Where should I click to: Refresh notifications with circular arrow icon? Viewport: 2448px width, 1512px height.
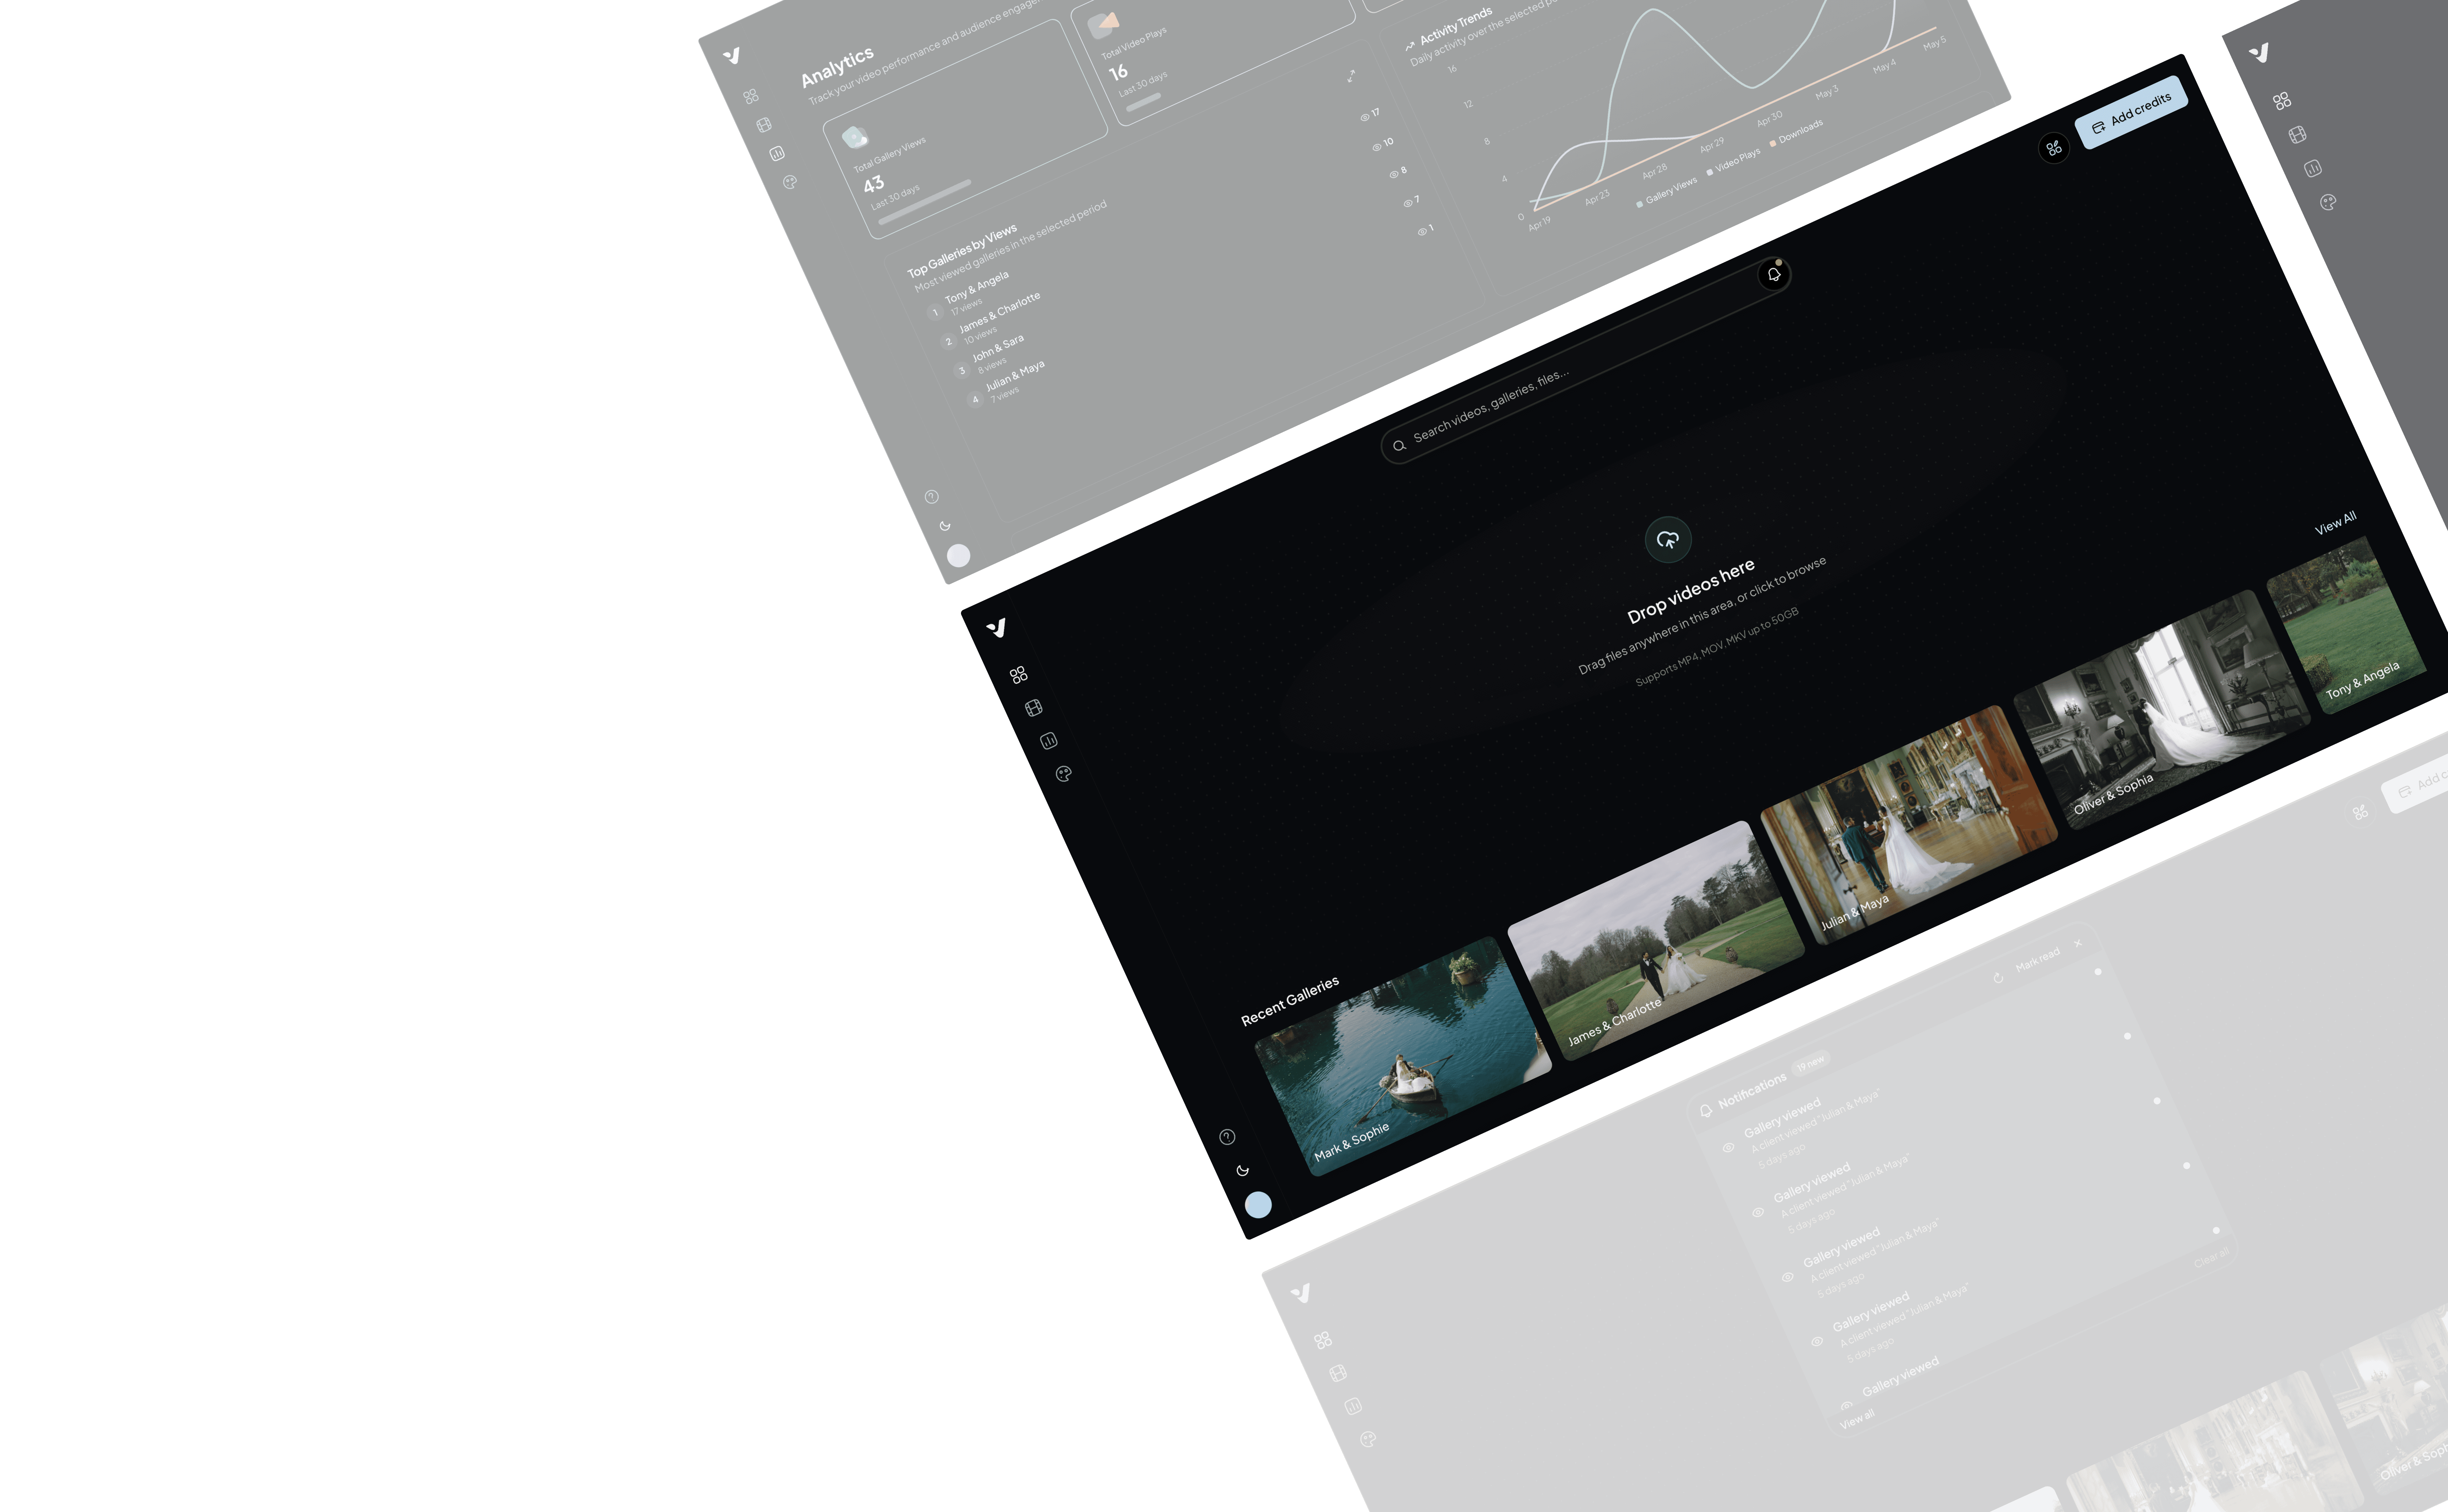click(1998, 978)
